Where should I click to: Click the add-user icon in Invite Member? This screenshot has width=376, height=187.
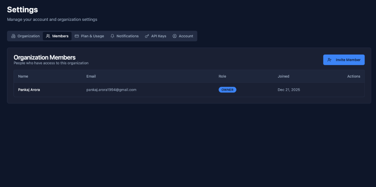point(330,60)
